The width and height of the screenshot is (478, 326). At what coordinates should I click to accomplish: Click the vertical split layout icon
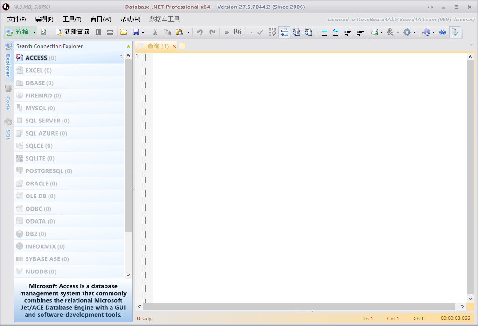tap(98, 32)
